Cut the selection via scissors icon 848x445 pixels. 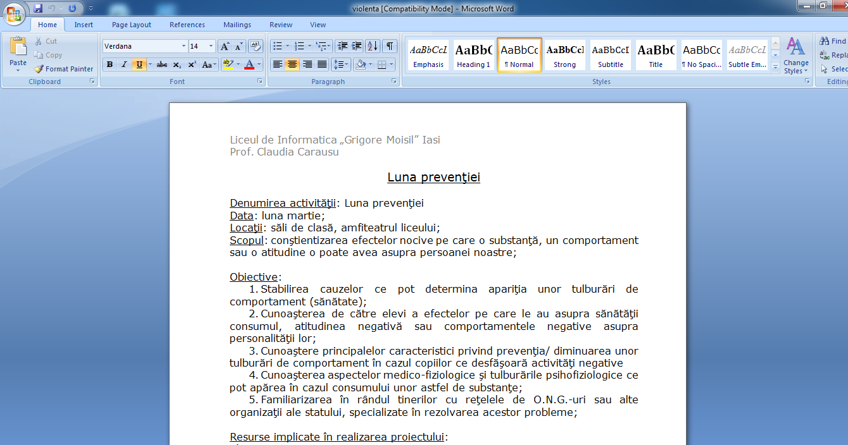(x=46, y=41)
